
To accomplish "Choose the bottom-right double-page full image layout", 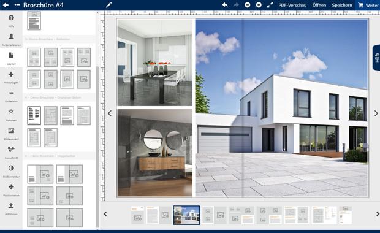I will tap(69, 218).
